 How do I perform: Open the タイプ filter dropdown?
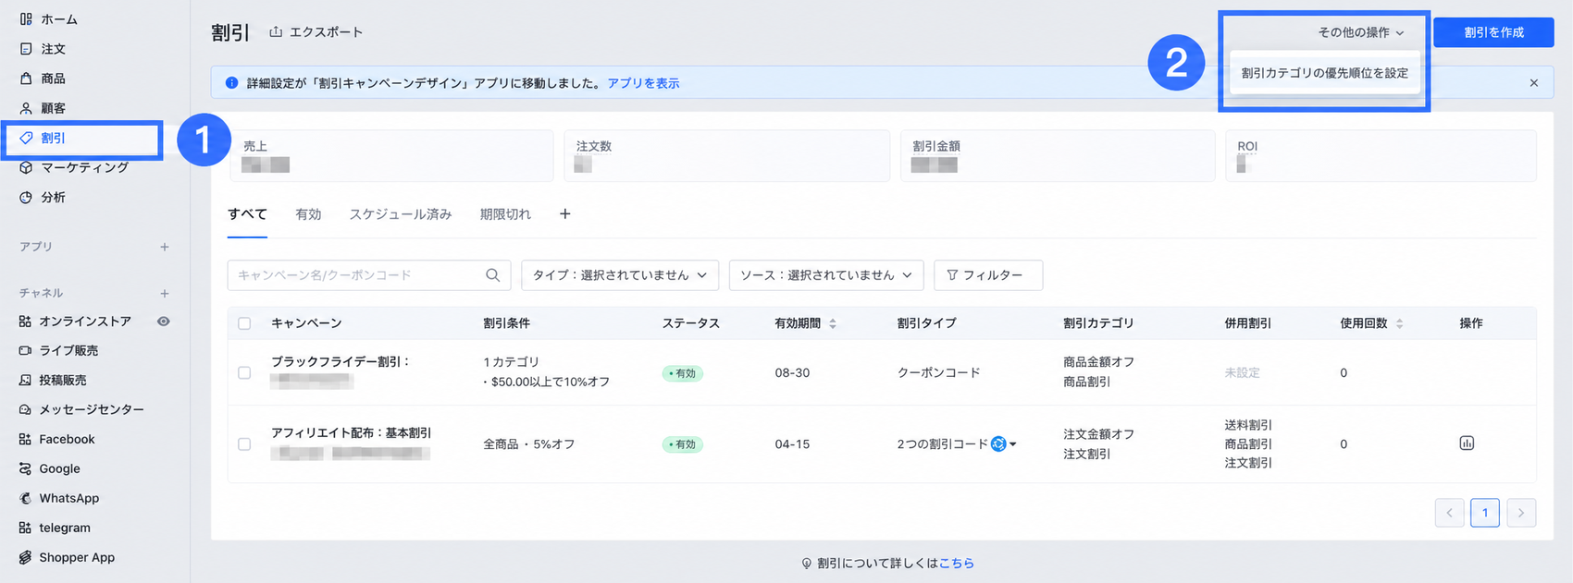pos(619,275)
